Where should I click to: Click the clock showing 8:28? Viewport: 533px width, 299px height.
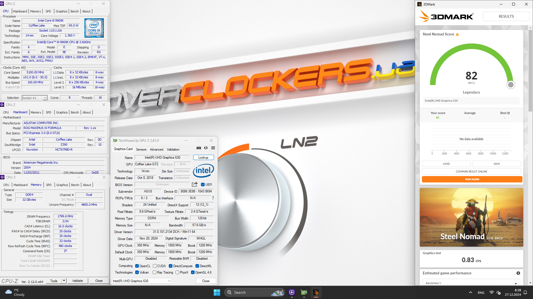click(512, 292)
